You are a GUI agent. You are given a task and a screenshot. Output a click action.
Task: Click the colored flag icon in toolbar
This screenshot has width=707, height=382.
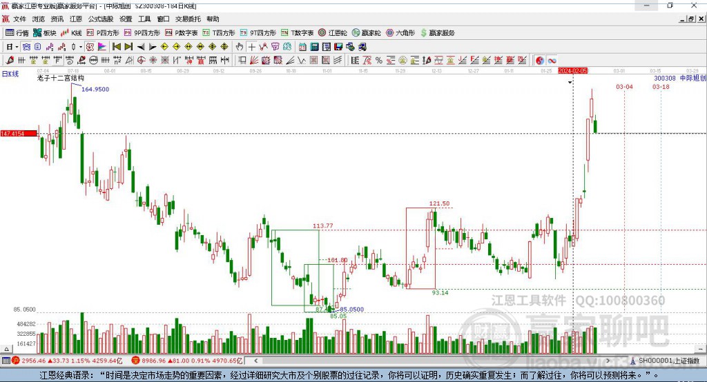pos(102,46)
